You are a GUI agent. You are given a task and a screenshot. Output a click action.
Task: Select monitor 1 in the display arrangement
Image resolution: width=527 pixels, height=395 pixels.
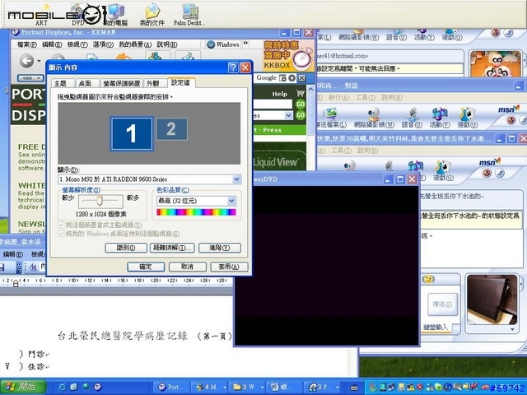(x=132, y=133)
